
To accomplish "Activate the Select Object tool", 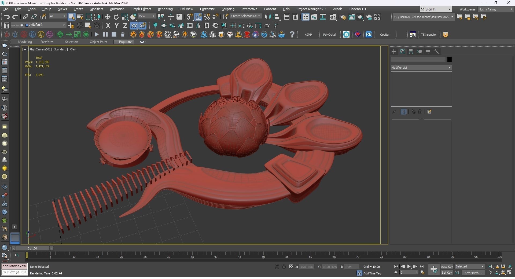I will click(x=71, y=17).
